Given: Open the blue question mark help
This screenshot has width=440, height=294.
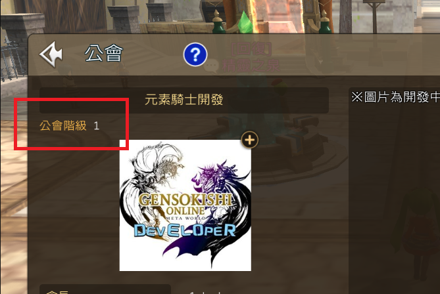Looking at the screenshot, I should pyautogui.click(x=195, y=54).
